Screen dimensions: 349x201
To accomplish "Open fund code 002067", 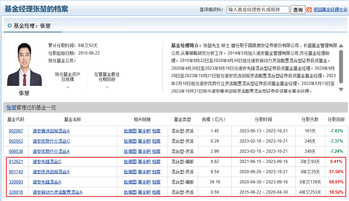I will pyautogui.click(x=16, y=131).
